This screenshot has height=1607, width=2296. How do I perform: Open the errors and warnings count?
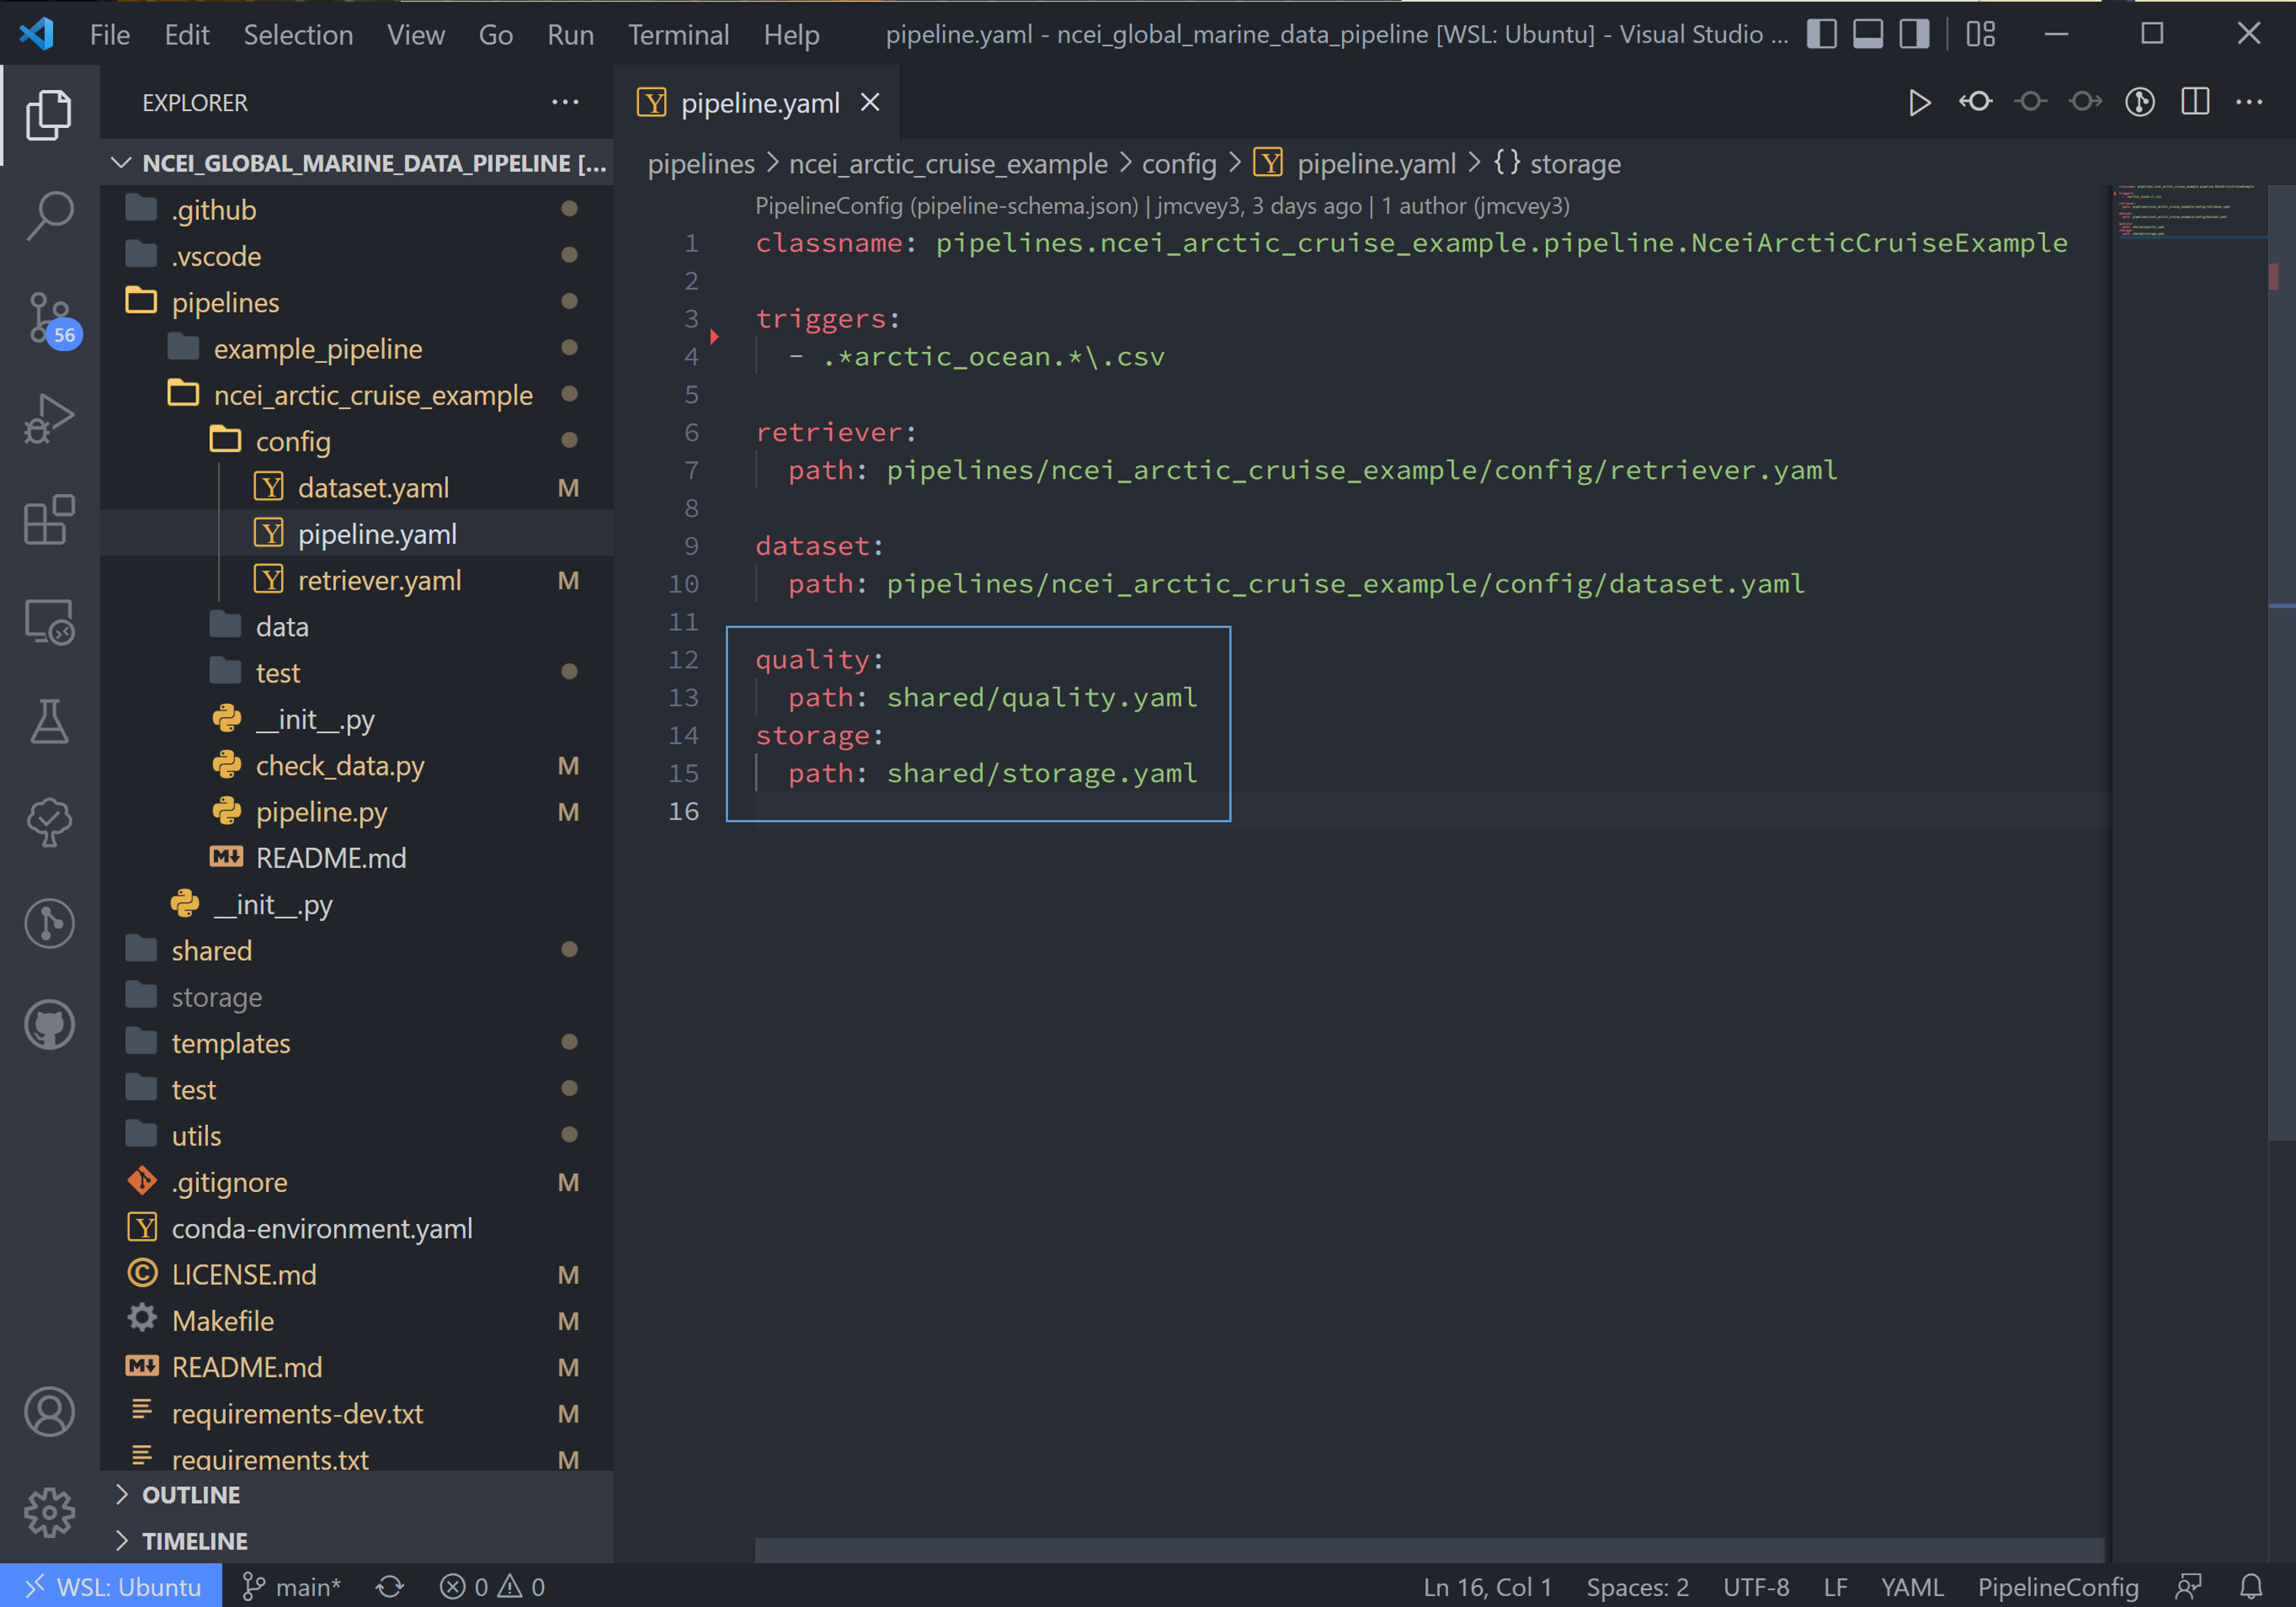(493, 1586)
